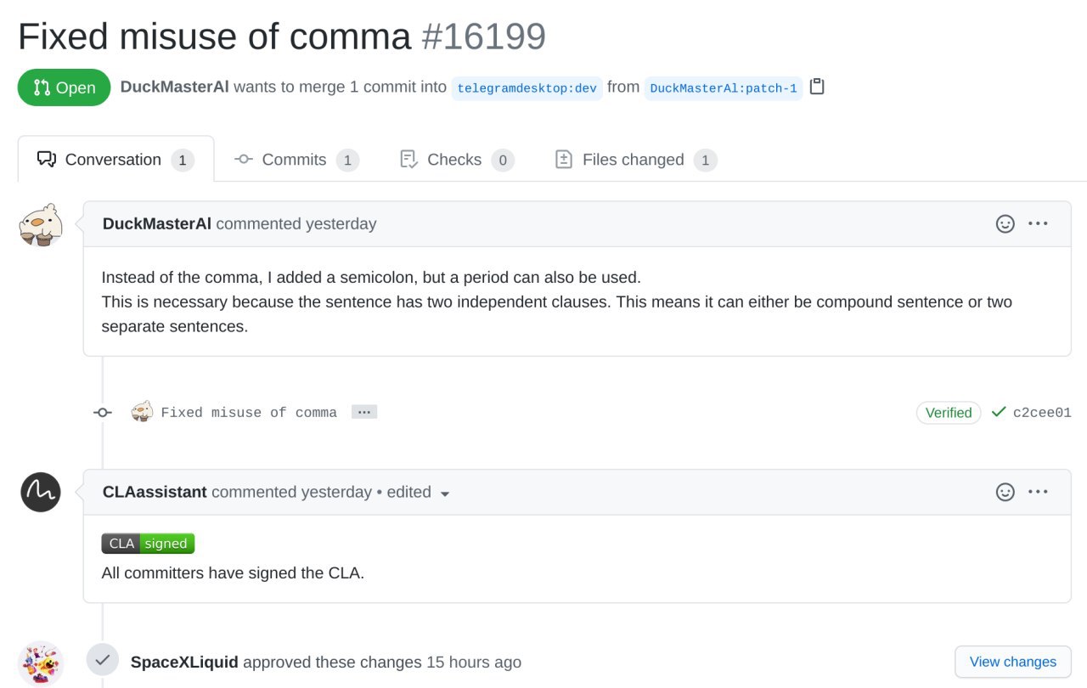Screen dimensions: 1087x688
Task: Expand commit message with ellipsis button
Action: point(364,412)
